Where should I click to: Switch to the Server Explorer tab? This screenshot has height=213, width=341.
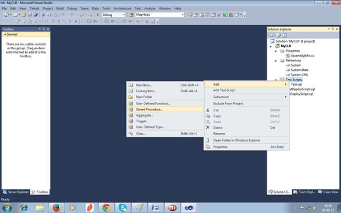[16, 192]
